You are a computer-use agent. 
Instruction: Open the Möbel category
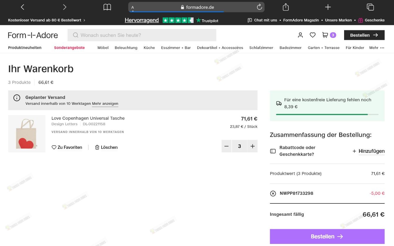pos(103,48)
